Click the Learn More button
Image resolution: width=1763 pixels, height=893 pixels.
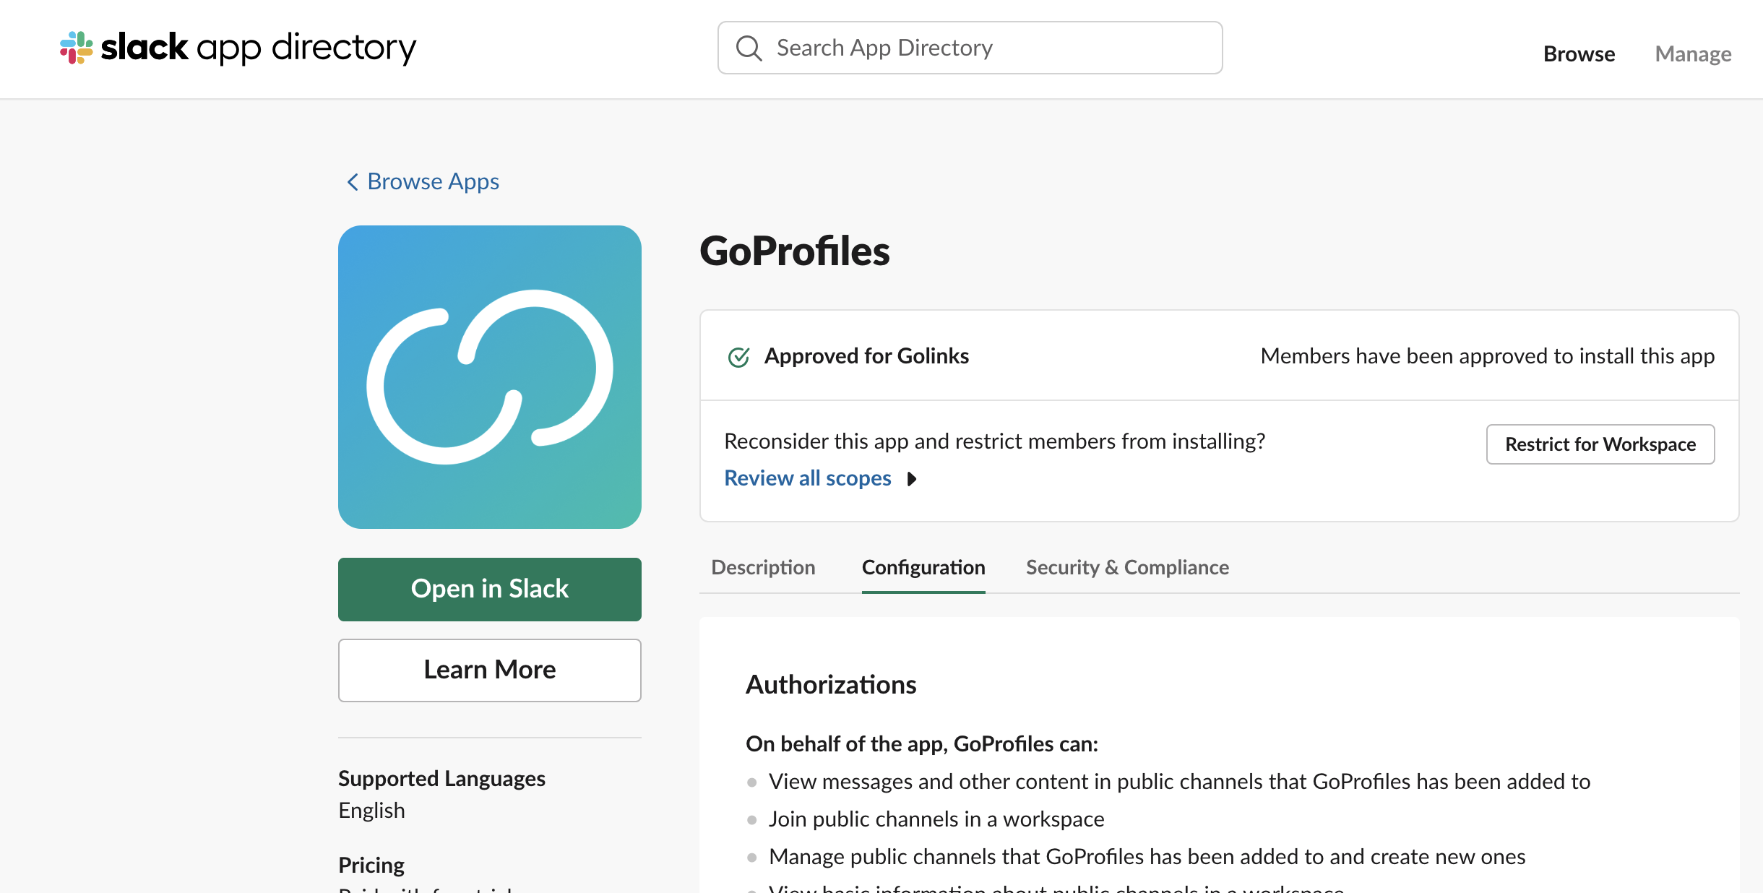489,670
